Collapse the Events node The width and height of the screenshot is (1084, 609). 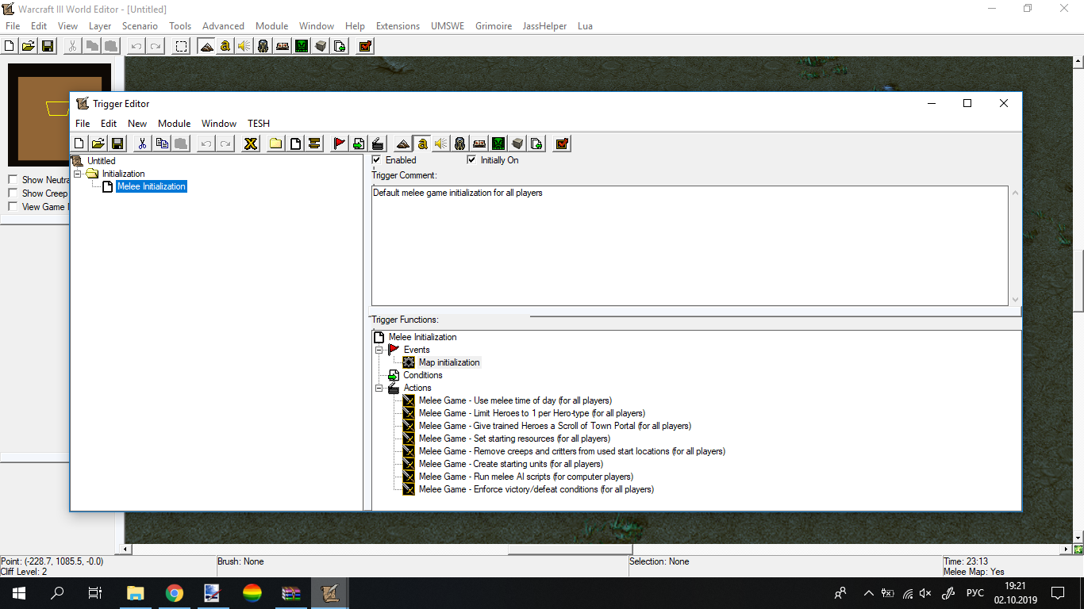[x=379, y=350]
